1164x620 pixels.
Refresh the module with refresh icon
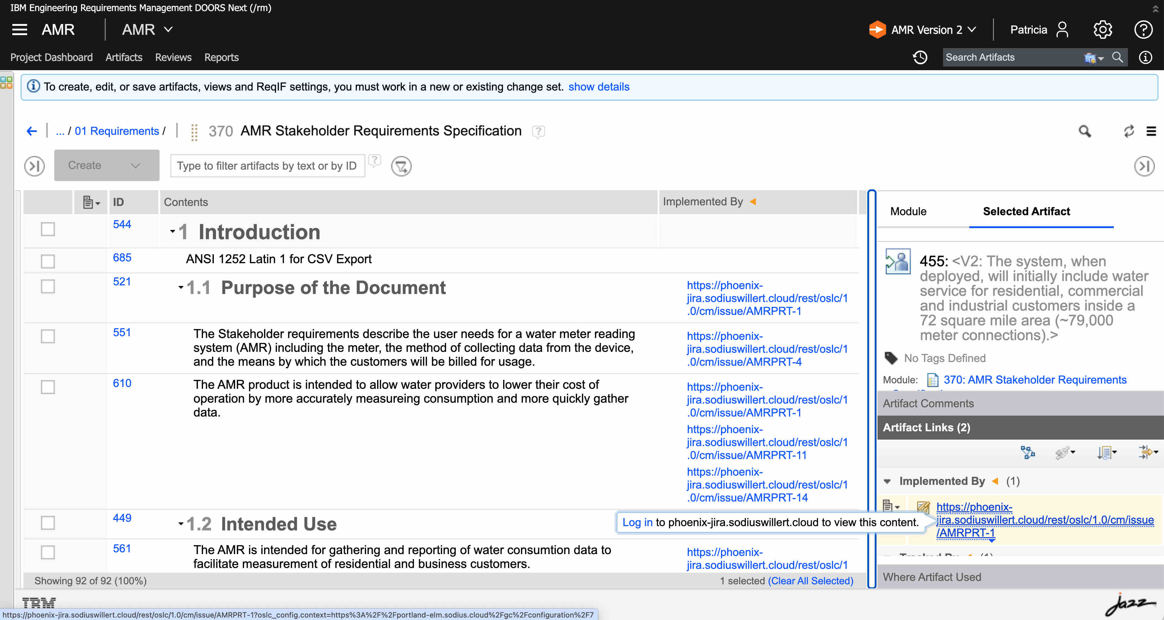click(1129, 131)
